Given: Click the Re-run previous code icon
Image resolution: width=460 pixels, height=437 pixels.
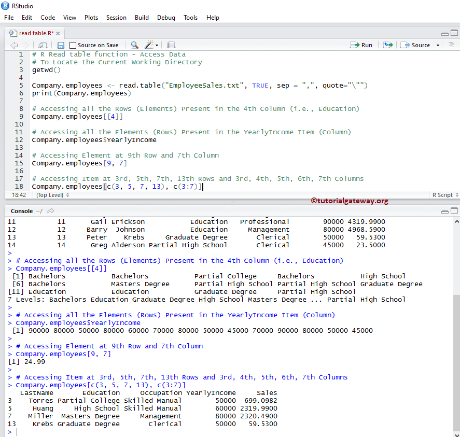Looking at the screenshot, I should [x=387, y=45].
